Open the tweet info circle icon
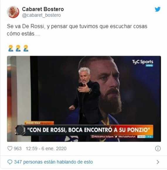 pos(158,148)
